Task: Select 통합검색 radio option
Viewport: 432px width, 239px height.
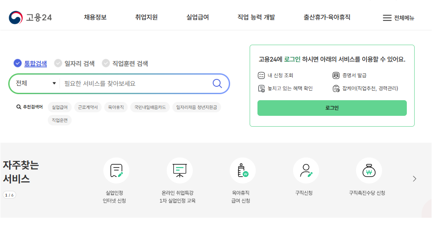Action: coord(30,63)
